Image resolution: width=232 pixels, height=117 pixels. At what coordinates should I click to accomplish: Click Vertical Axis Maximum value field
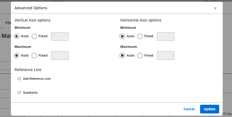tap(60, 56)
